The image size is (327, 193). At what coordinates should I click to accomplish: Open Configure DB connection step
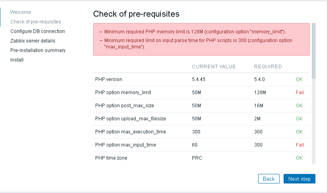pos(37,31)
